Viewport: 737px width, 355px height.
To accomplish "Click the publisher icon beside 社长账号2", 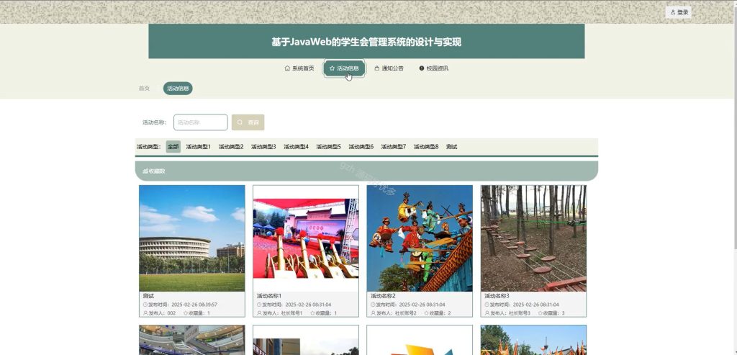I will pos(373,313).
